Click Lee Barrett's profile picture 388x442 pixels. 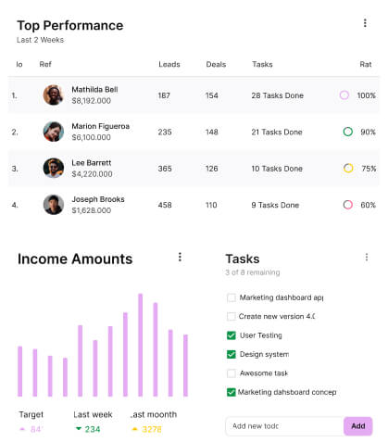pos(54,168)
